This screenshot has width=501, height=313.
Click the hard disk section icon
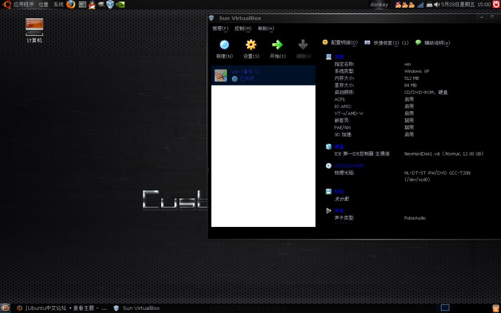(x=329, y=147)
